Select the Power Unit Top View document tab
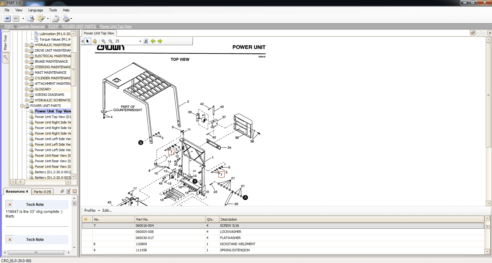Image resolution: width=492 pixels, height=263 pixels. click(99, 33)
